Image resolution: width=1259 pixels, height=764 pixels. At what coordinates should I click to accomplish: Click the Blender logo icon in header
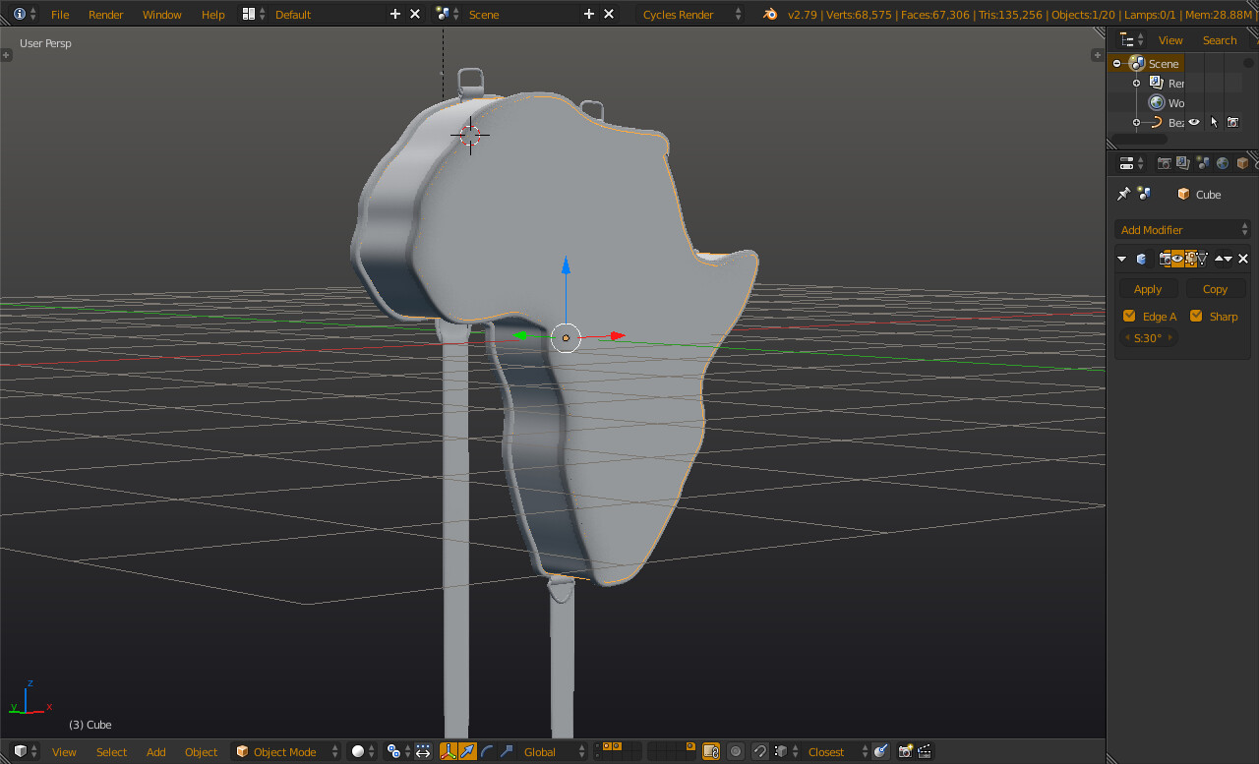(770, 14)
